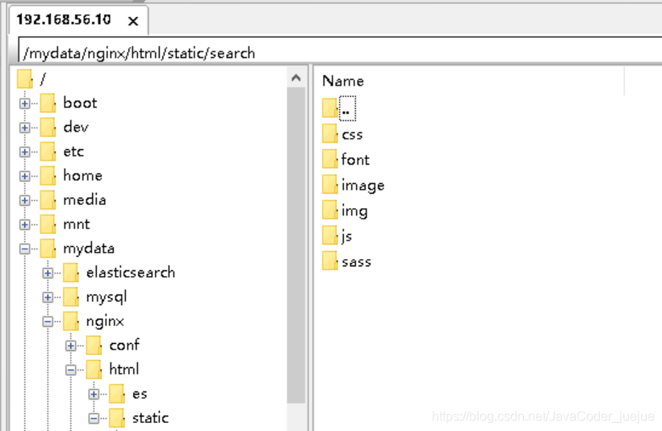Click the boot folder icon
Image resolution: width=662 pixels, height=431 pixels.
click(48, 103)
